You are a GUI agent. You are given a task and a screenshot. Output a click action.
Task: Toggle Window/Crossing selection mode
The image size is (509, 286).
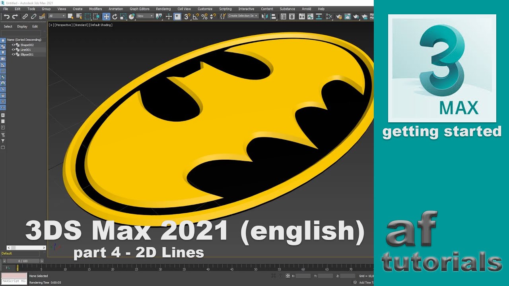97,16
